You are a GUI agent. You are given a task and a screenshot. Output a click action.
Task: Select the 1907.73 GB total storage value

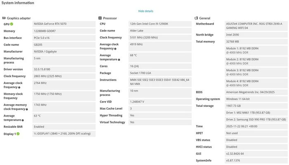[x=256, y=106]
